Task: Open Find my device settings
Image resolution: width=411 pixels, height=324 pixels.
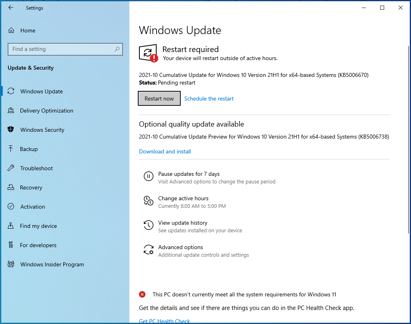Action: click(38, 226)
